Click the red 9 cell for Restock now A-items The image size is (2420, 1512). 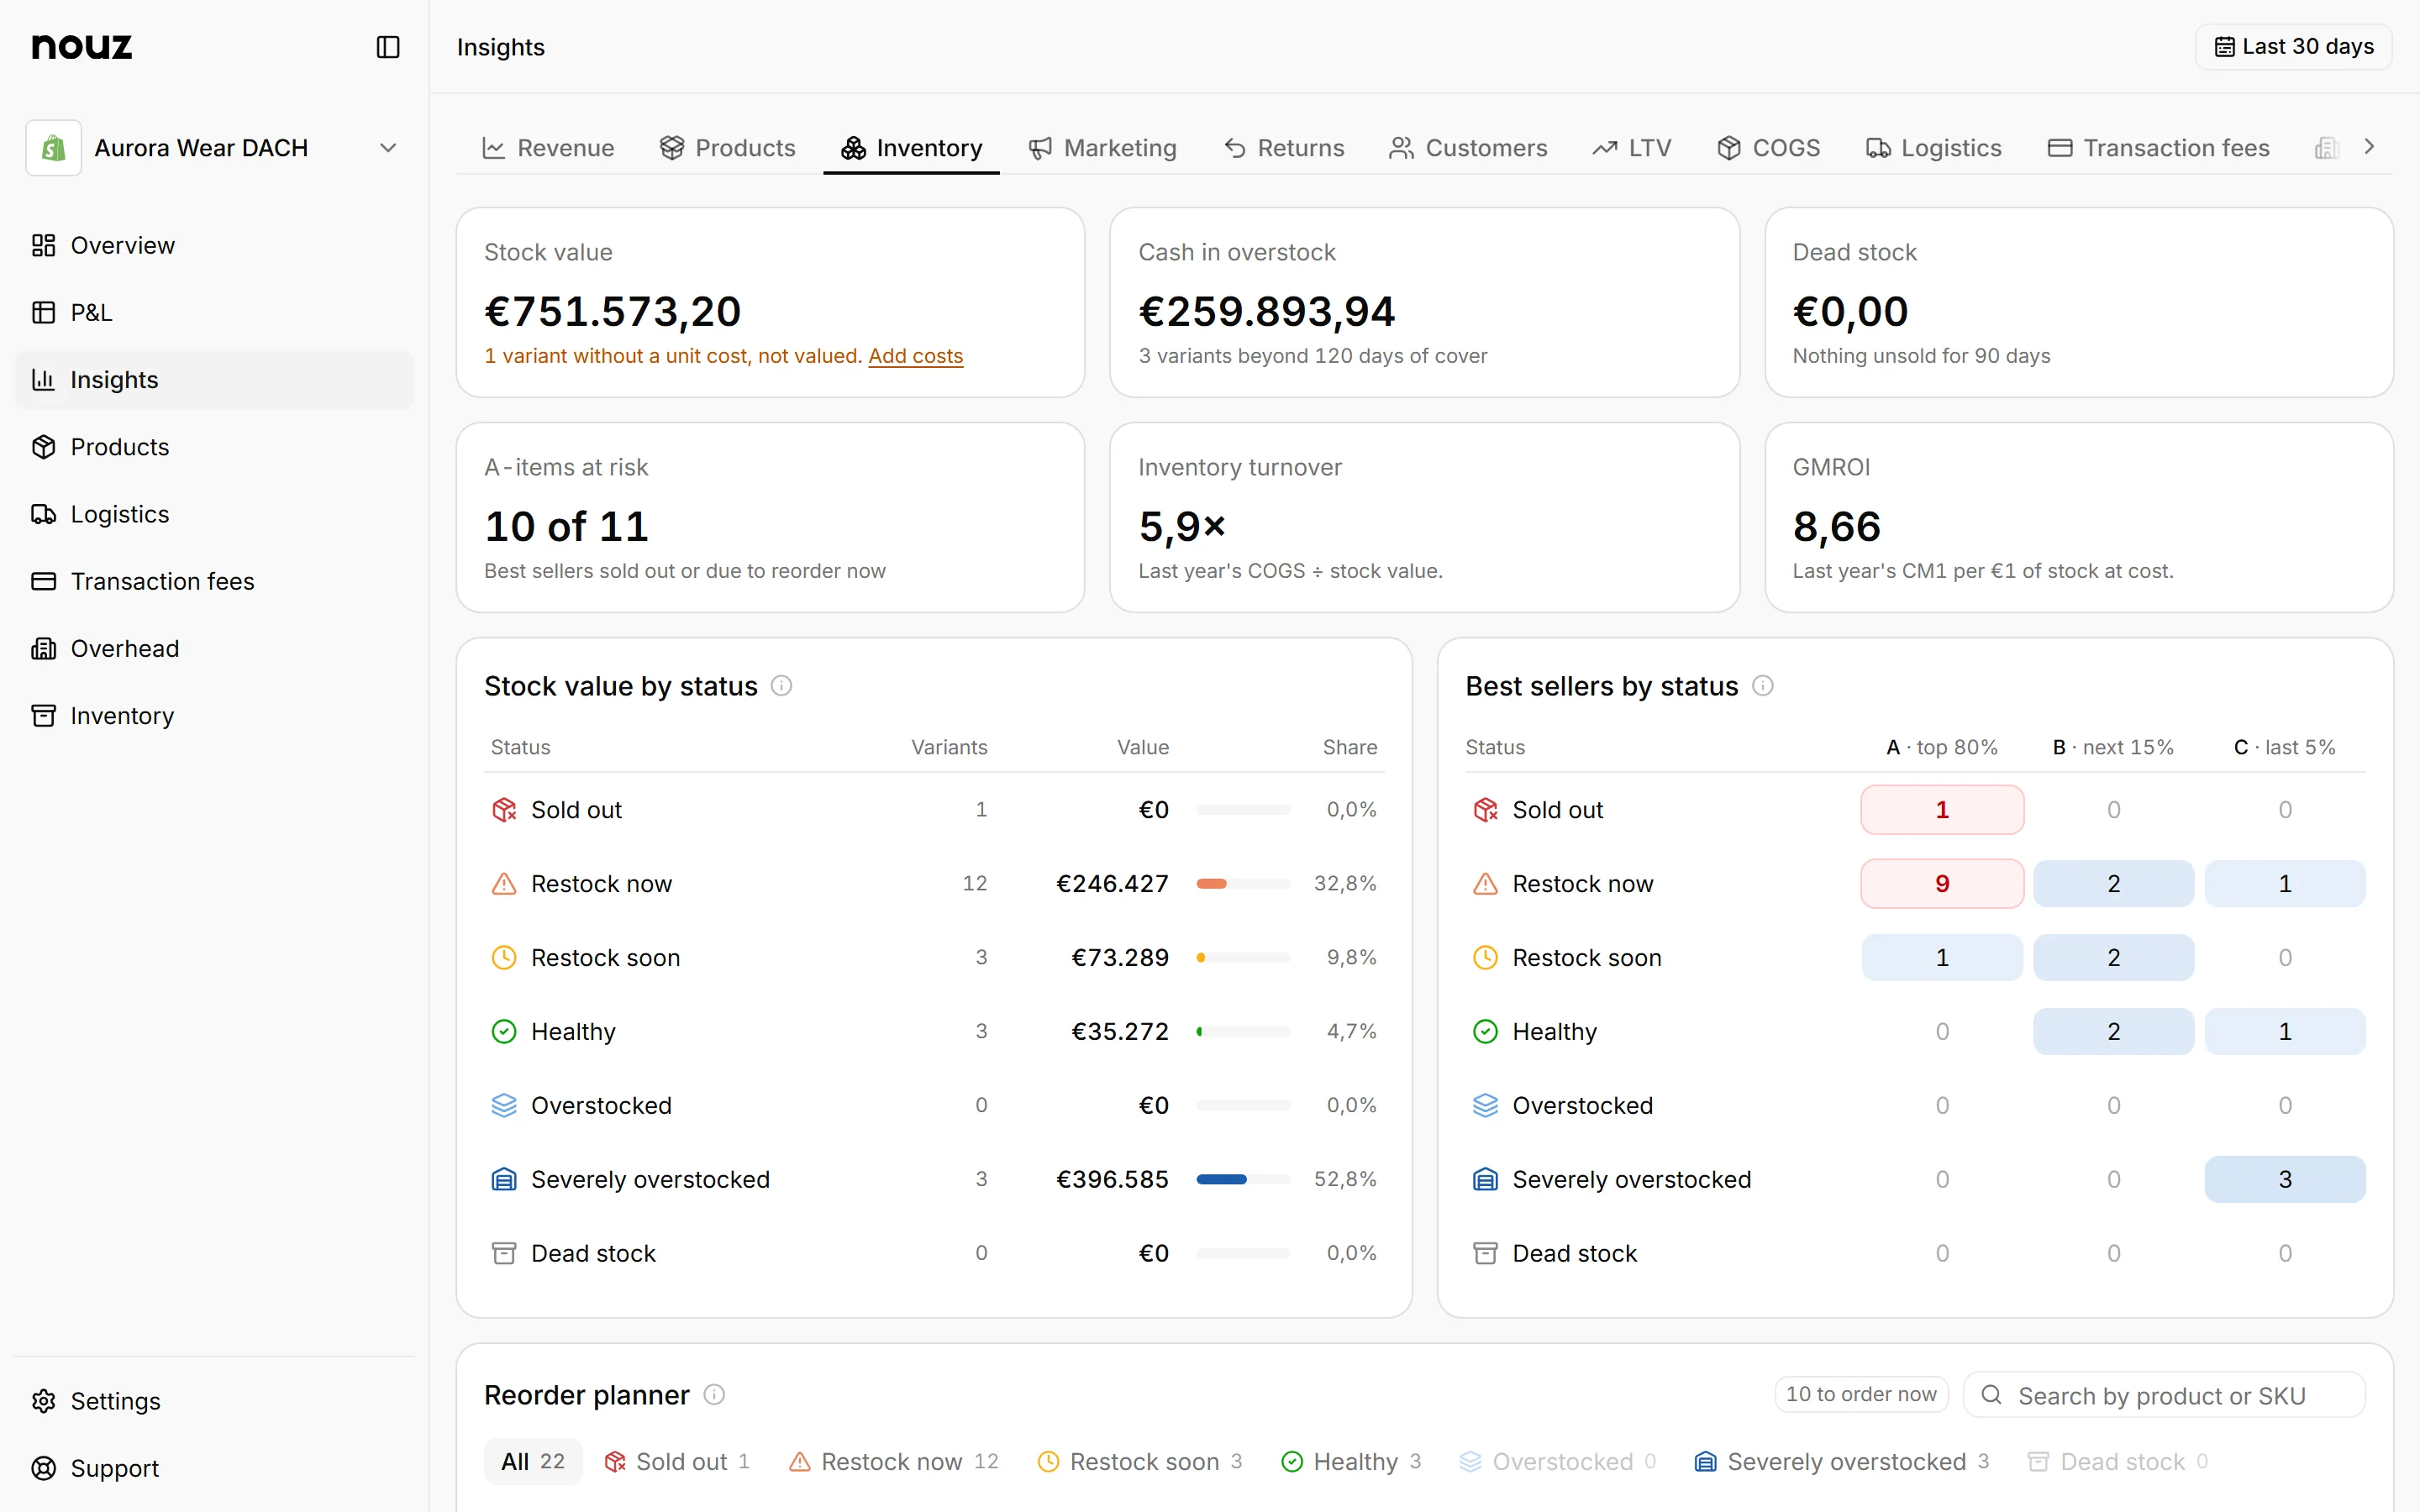(x=1942, y=884)
